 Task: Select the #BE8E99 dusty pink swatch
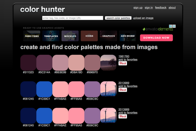pyautogui.click(x=60, y=63)
